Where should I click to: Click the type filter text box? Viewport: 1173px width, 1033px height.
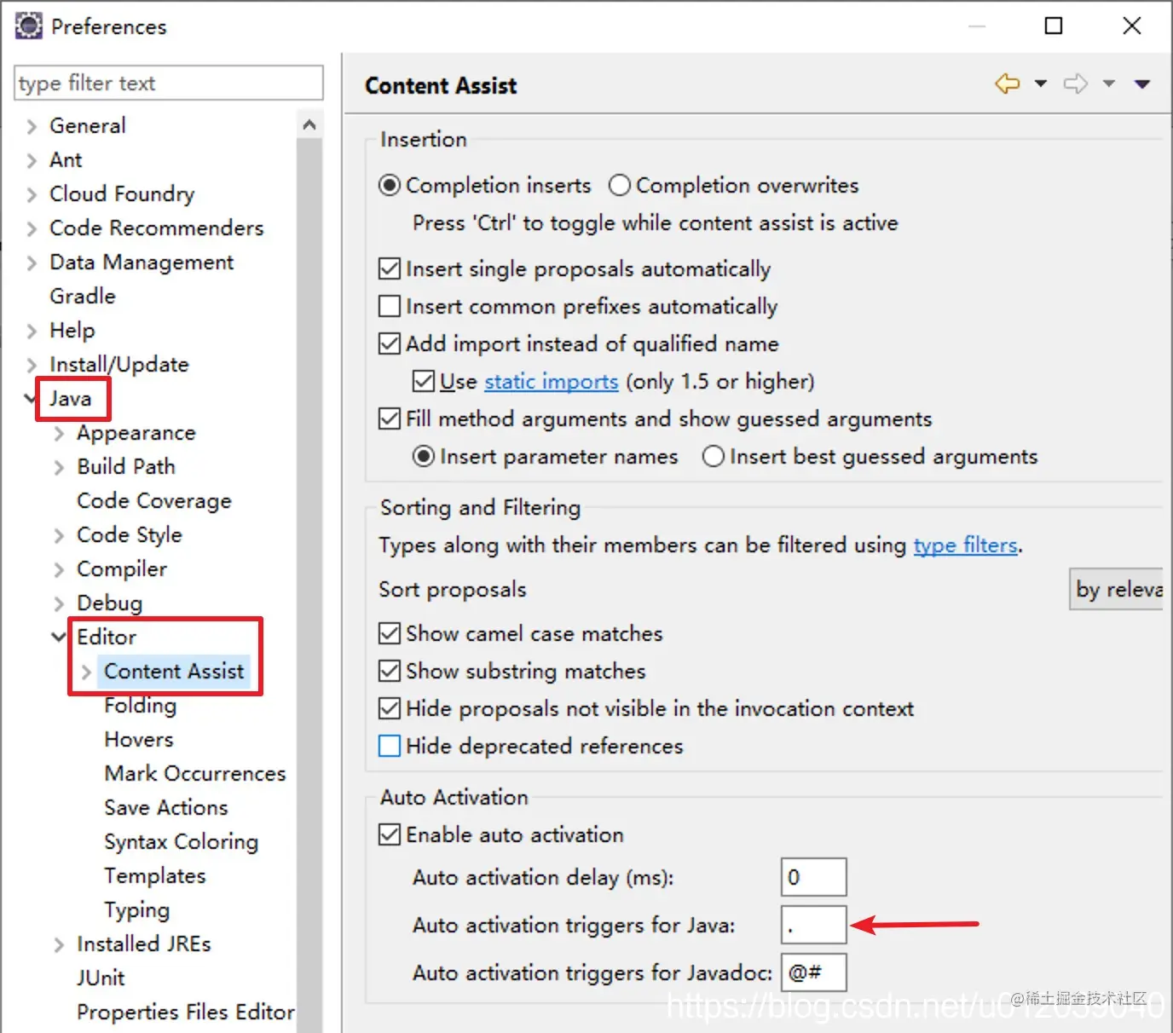coord(169,83)
